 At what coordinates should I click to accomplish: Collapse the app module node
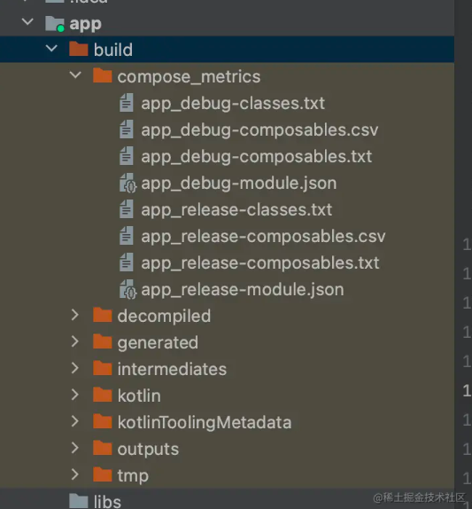pyautogui.click(x=27, y=22)
